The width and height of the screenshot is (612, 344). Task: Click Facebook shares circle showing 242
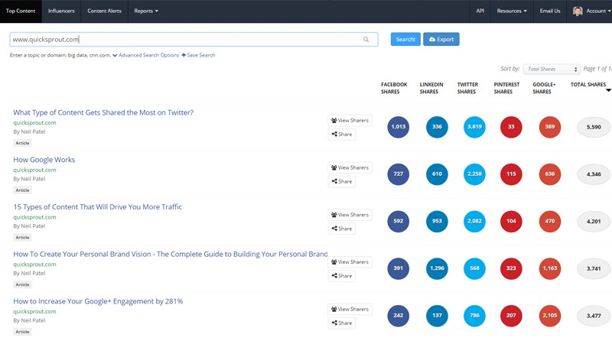pyautogui.click(x=398, y=316)
